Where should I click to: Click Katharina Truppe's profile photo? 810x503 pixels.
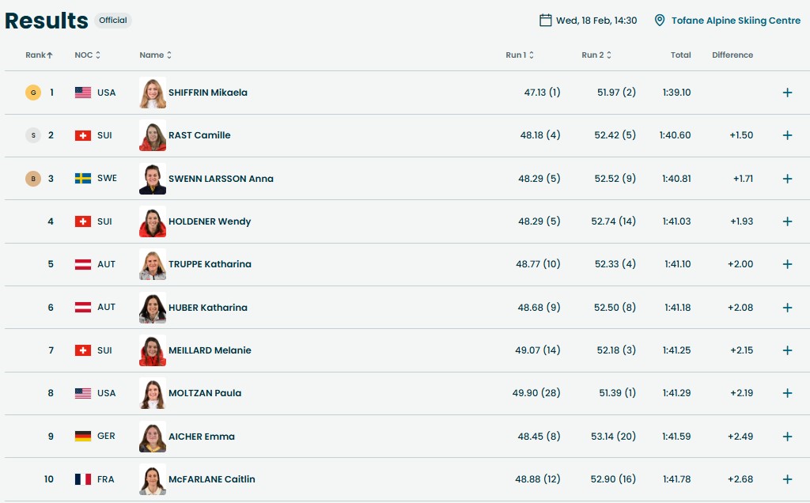point(153,264)
